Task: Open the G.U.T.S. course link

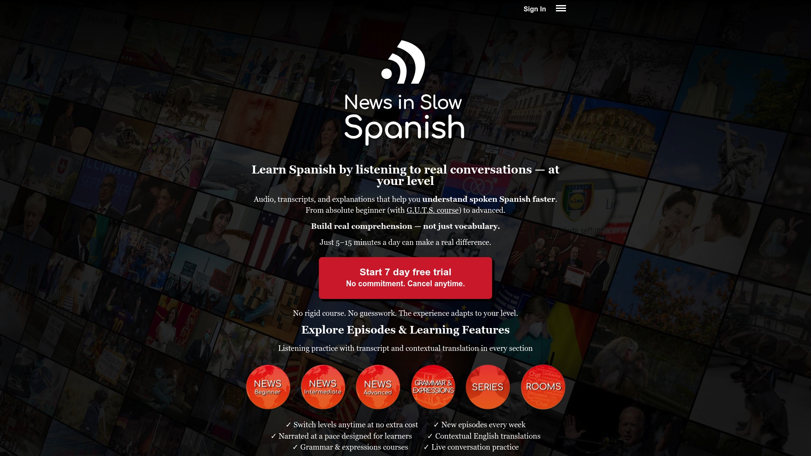Action: coord(433,210)
